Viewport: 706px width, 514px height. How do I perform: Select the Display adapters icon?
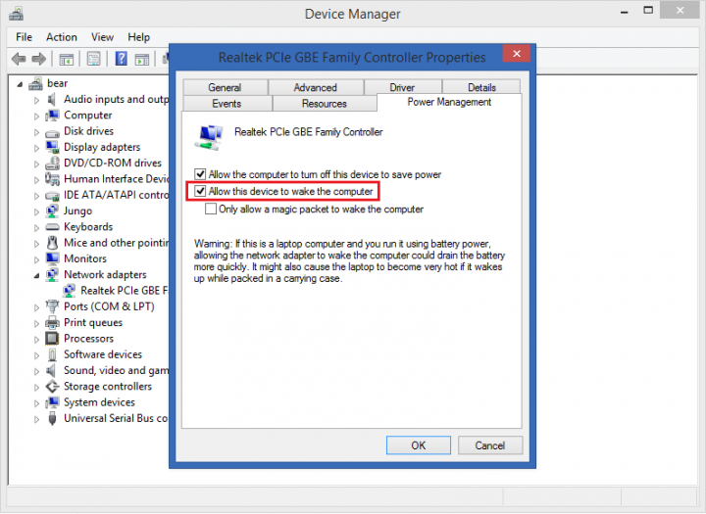(x=52, y=147)
